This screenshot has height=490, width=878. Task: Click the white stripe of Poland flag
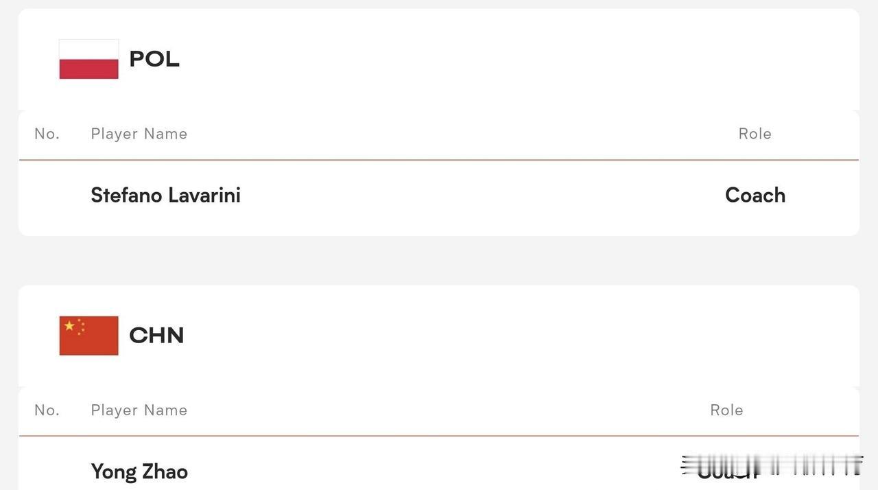[x=88, y=49]
